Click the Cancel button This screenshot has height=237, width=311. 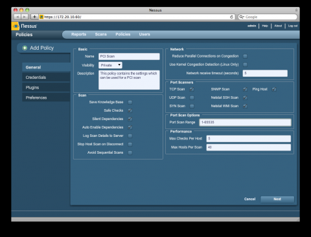(249, 199)
